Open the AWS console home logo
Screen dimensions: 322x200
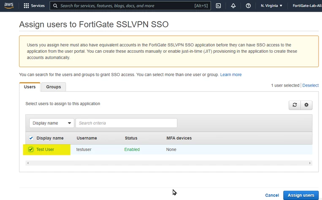9,5
